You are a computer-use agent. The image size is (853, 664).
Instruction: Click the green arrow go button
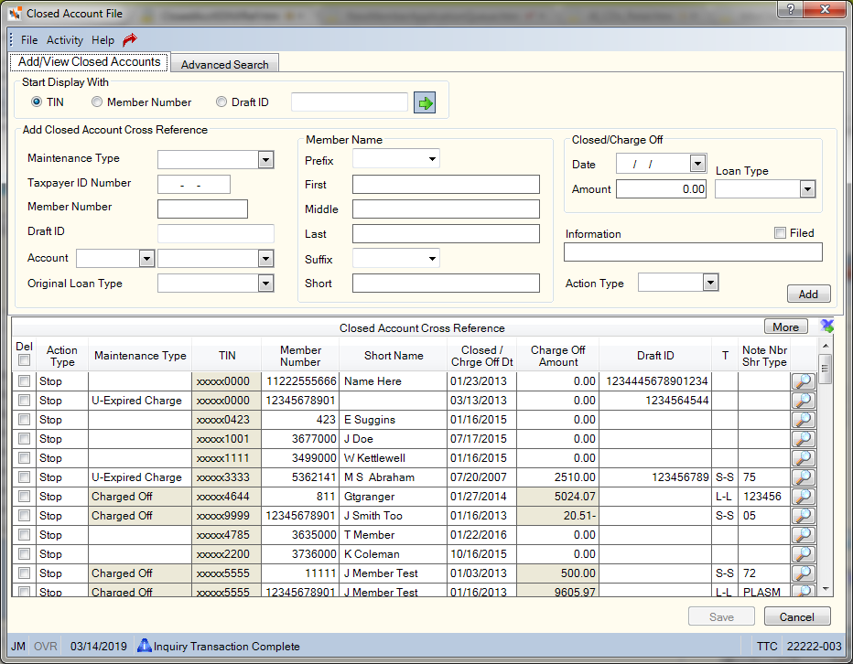click(x=425, y=102)
